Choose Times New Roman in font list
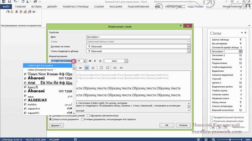Image resolution: width=252 pixels, height=141 pixels. (x=48, y=74)
